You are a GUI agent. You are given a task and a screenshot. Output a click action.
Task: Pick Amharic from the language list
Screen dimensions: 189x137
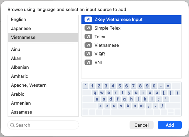(43, 76)
